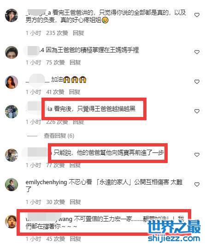Reply to the 75 次赞 comment

coord(75,63)
